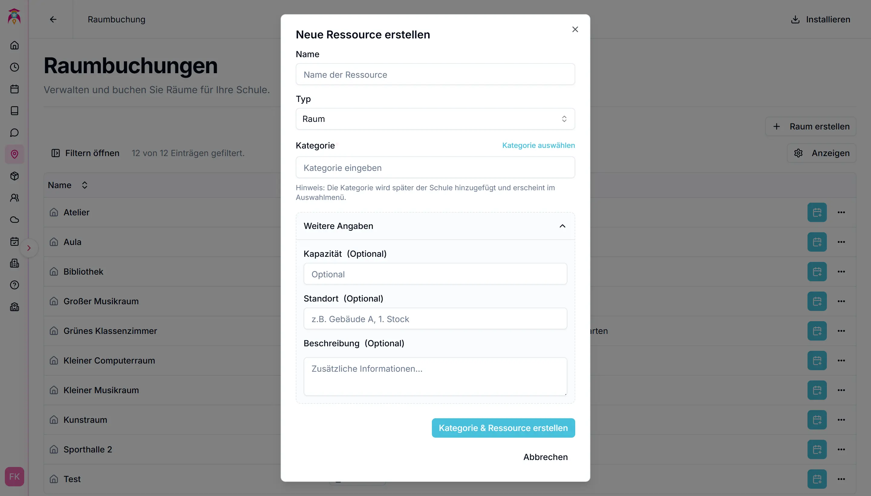Click the booking calendar icon for Atelier
Screen dimensions: 871x496
[817, 212]
